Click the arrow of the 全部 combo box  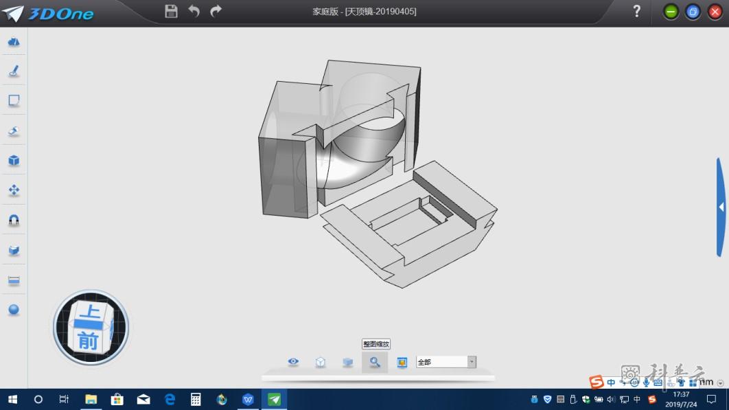click(x=472, y=362)
